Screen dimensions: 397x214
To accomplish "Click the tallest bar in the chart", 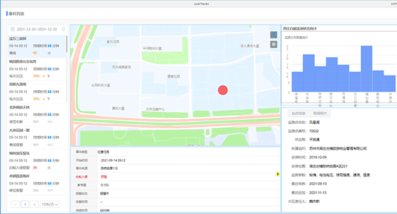I will click(366, 69).
